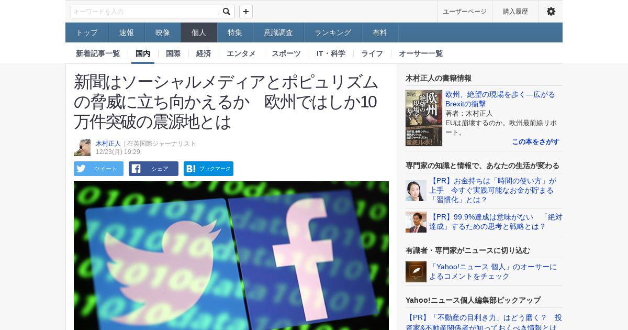The image size is (628, 330).
Task: Select the トップ navigation tab
Action: [x=87, y=32]
